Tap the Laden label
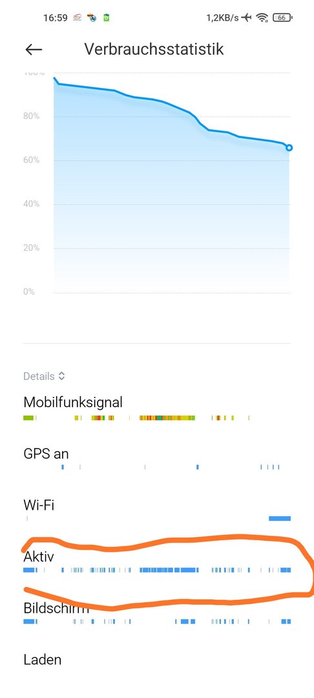This screenshot has width=314, height=698. coord(42,659)
